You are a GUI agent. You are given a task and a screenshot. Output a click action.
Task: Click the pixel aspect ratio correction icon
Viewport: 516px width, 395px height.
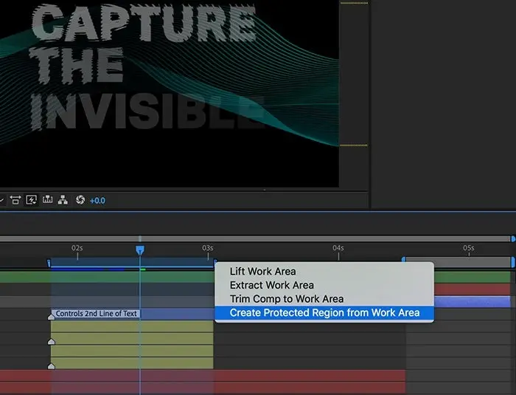[15, 200]
